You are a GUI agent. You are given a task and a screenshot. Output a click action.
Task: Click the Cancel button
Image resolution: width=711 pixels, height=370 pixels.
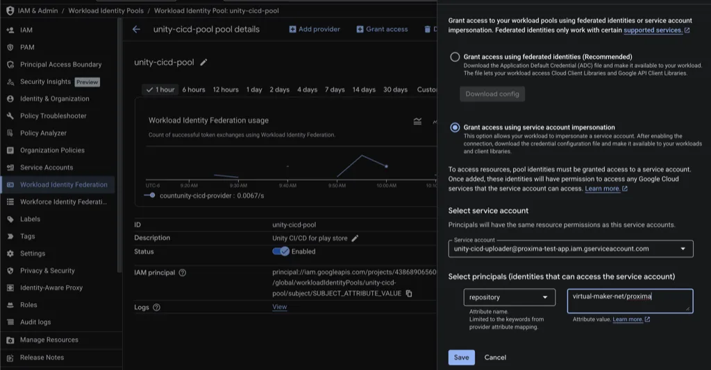tap(495, 358)
